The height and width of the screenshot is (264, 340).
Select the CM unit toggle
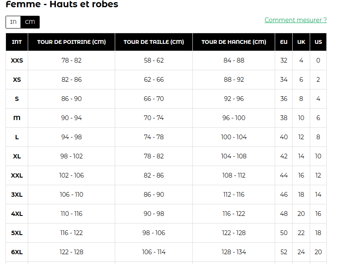pos(30,22)
